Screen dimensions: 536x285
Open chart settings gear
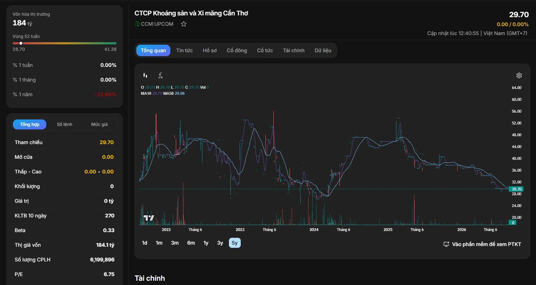coord(519,75)
